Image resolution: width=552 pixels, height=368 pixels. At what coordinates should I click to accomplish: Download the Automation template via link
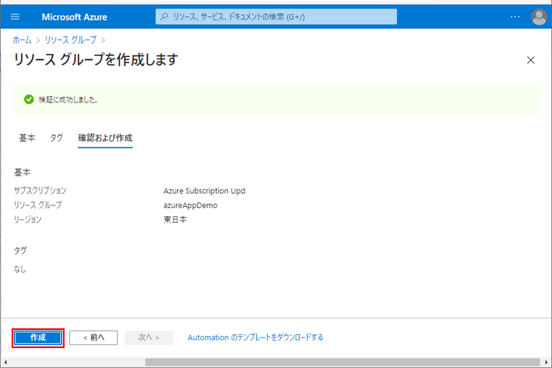pyautogui.click(x=255, y=337)
